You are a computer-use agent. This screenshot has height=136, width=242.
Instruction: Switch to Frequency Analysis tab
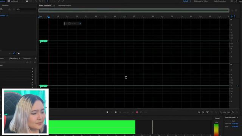64,5
